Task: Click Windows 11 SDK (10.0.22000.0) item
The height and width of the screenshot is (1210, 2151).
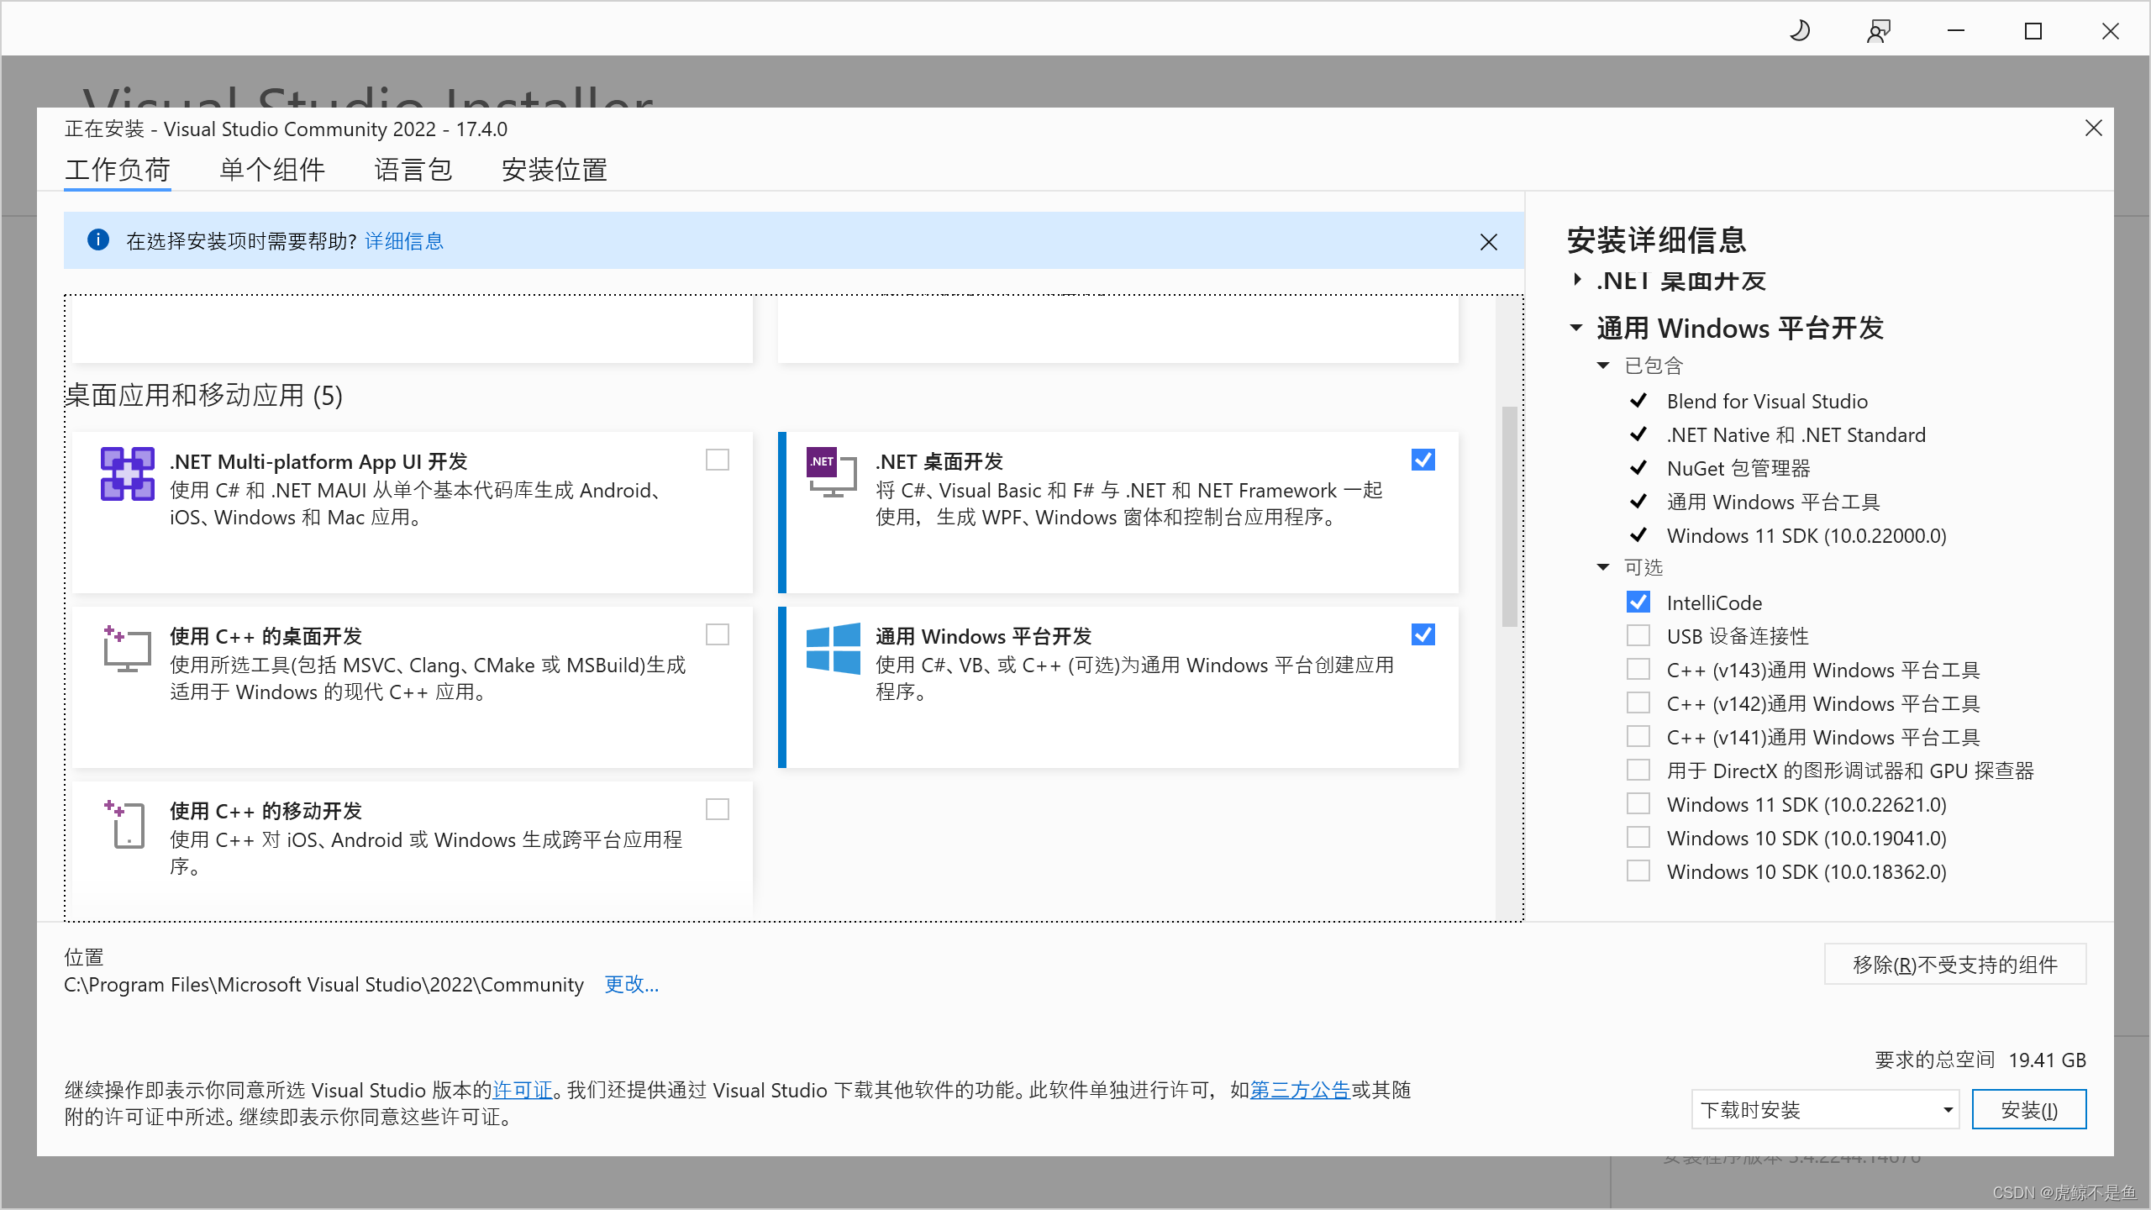Action: pyautogui.click(x=1807, y=535)
